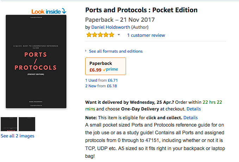Viewport: 239px width, 162px height.
Task: Select the second small cover thumbnail
Action: [27, 124]
